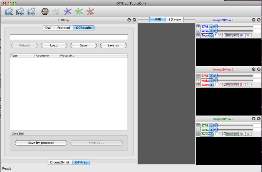The height and width of the screenshot is (172, 262).
Task: Open the DWI dropdown in Image2DView 1
Action: coord(207,26)
